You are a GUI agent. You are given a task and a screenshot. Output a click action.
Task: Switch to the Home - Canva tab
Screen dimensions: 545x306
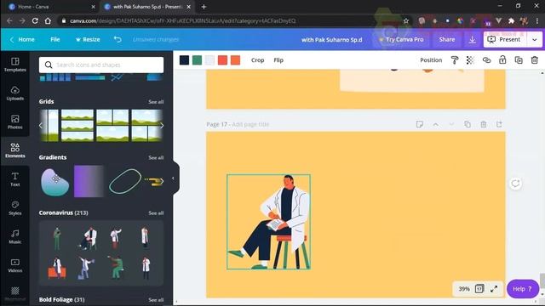point(52,7)
